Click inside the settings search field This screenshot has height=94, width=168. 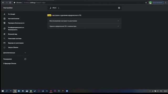coord(84,8)
